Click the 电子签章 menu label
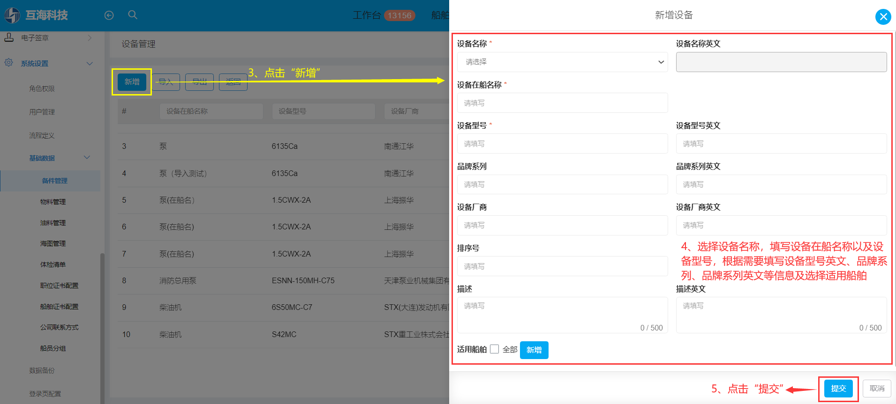This screenshot has height=404, width=896. pos(35,37)
